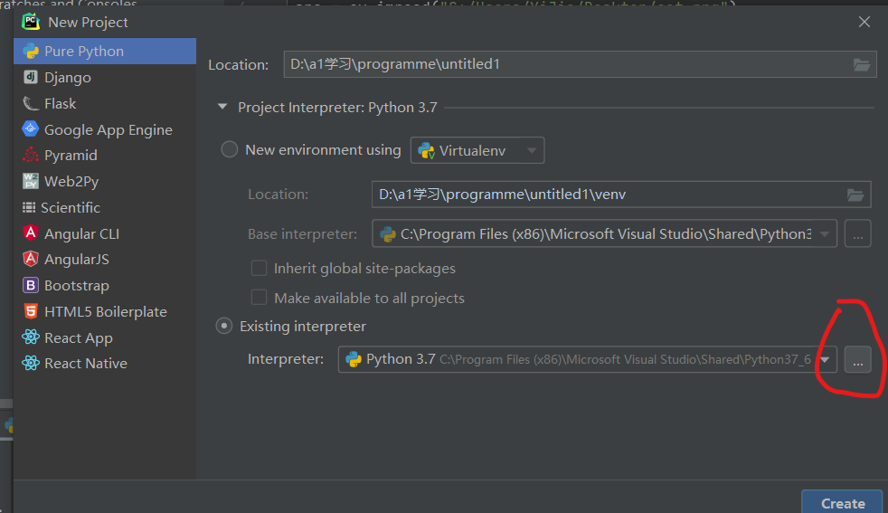Viewport: 888px width, 513px height.
Task: Select React Native project type
Action: click(105, 364)
